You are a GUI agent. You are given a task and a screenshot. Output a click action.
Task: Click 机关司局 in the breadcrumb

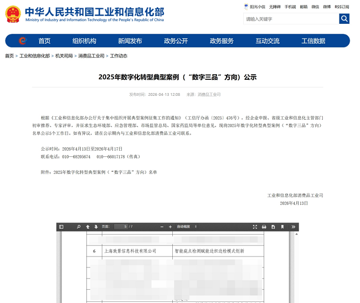[x=64, y=56]
